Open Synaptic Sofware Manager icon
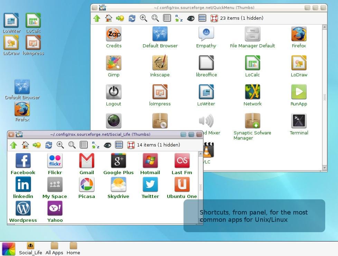Image resolution: width=338 pixels, height=256 pixels. 253,121
